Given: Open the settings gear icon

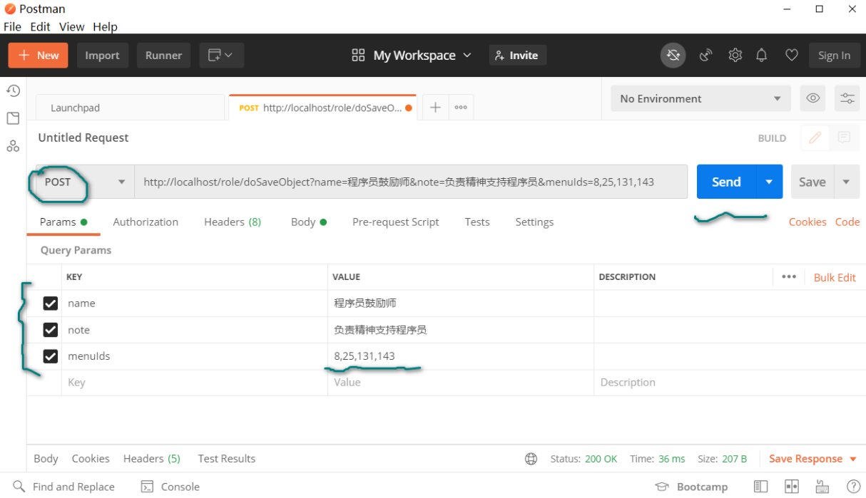Looking at the screenshot, I should pos(735,55).
